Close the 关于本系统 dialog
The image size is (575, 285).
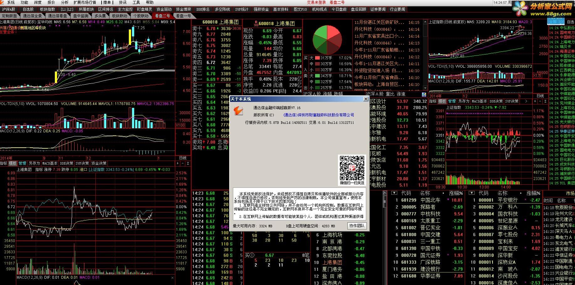366,99
